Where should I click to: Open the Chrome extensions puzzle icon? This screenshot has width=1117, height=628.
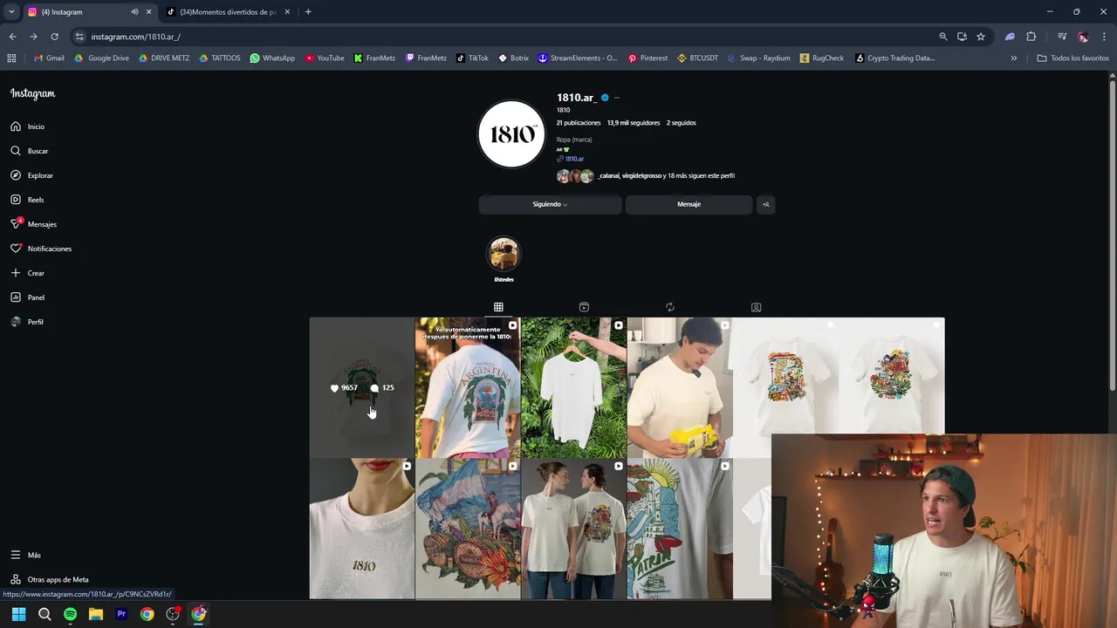tap(1031, 37)
